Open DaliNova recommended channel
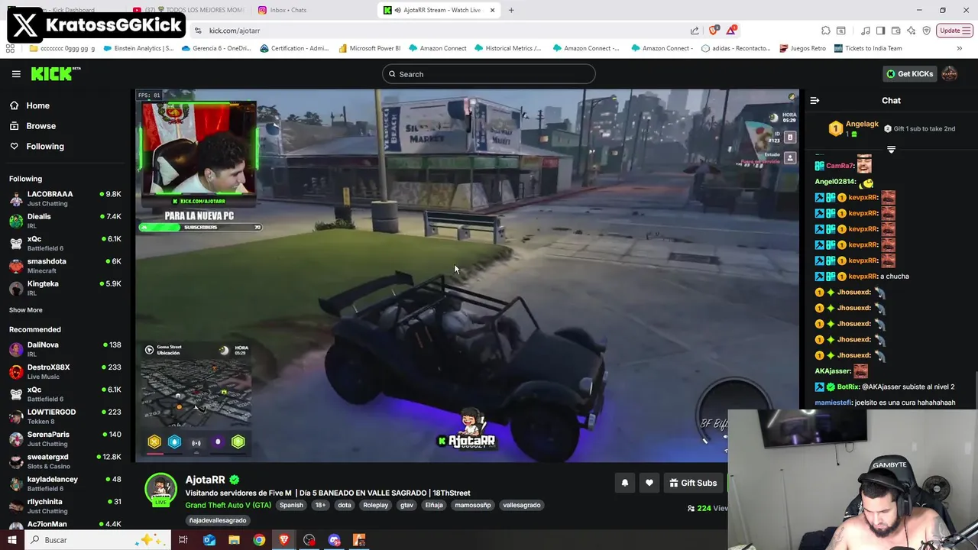 65,349
